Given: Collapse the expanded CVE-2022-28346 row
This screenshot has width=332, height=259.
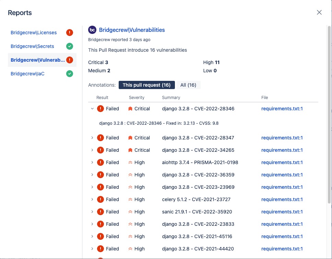Looking at the screenshot, I should pos(92,109).
